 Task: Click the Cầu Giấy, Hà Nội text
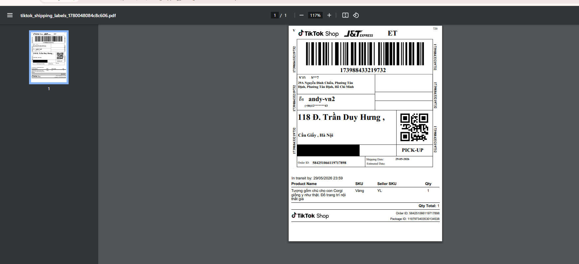coord(316,135)
